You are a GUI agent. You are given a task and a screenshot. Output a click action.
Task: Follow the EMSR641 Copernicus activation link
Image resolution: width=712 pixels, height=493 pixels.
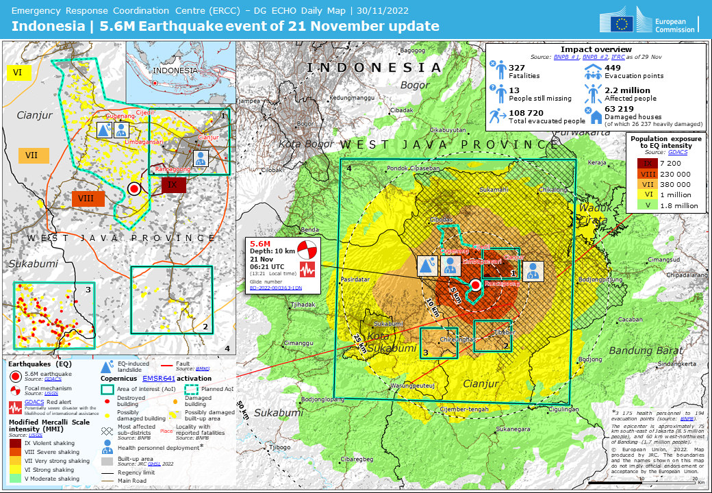coord(158,377)
